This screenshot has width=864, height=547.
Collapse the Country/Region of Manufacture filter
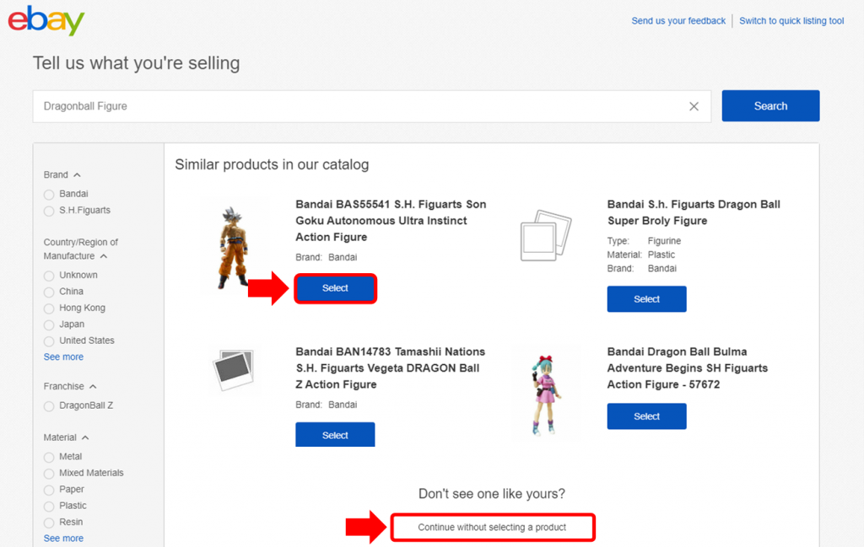coord(104,256)
